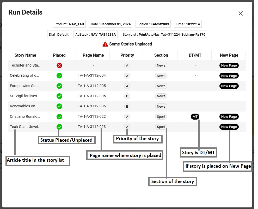
Task: Click green placed checkmark for Tech Giant story
Action: tap(59, 127)
